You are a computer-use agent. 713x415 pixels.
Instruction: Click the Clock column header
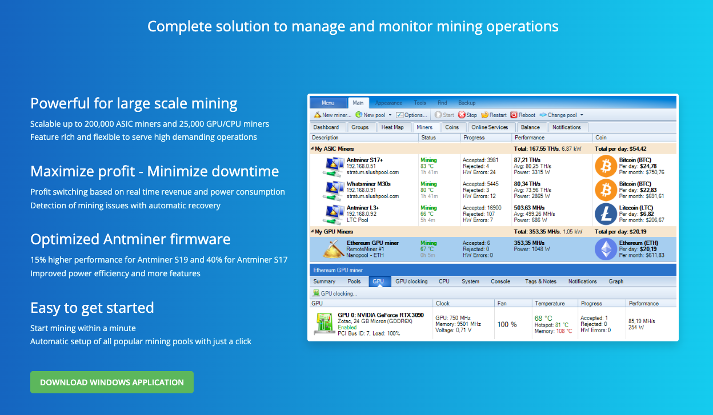click(x=463, y=304)
